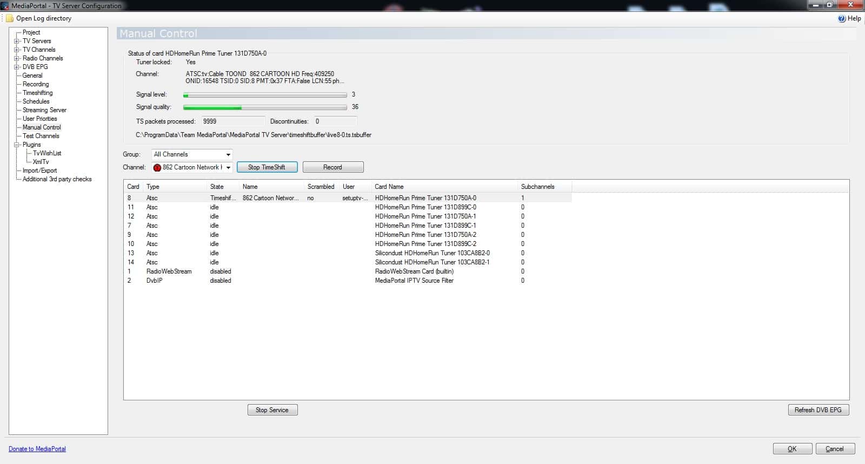
Task: Expand the TV Channels tree node
Action: [x=17, y=50]
